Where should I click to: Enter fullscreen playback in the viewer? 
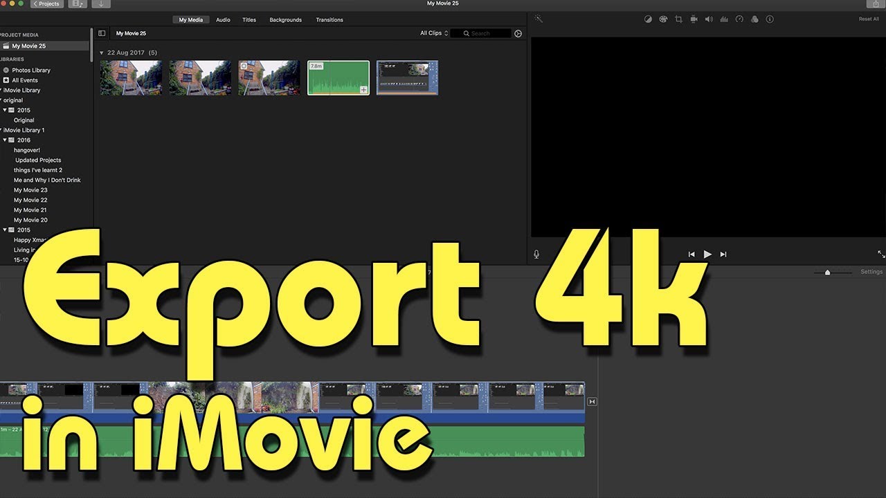coord(881,255)
